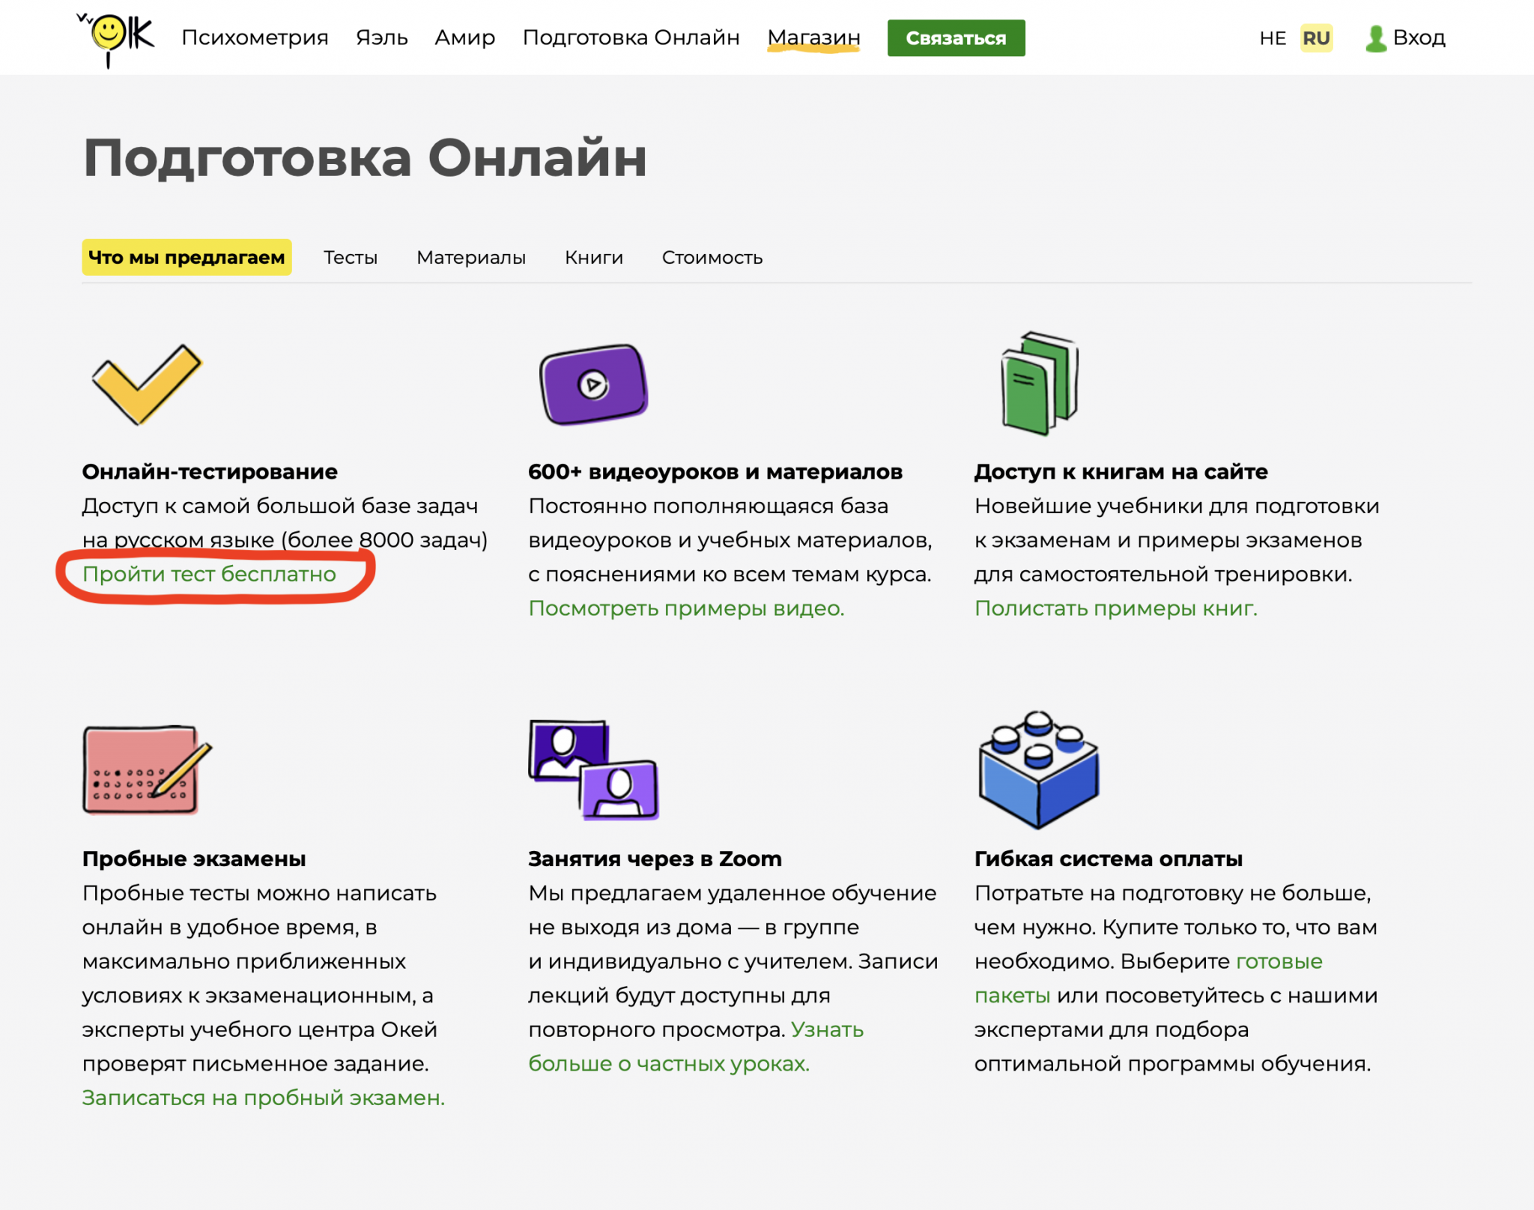Click the Доступ к книгам на сайте heading
This screenshot has width=1534, height=1210.
tap(1121, 471)
